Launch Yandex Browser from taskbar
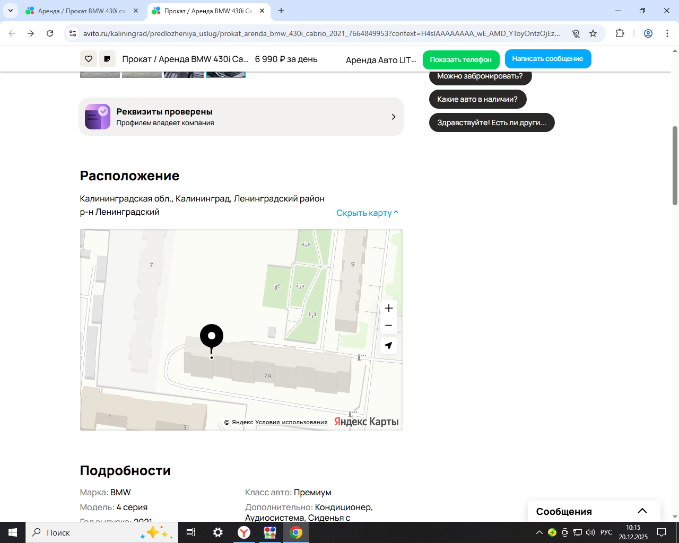The width and height of the screenshot is (679, 543). [244, 532]
